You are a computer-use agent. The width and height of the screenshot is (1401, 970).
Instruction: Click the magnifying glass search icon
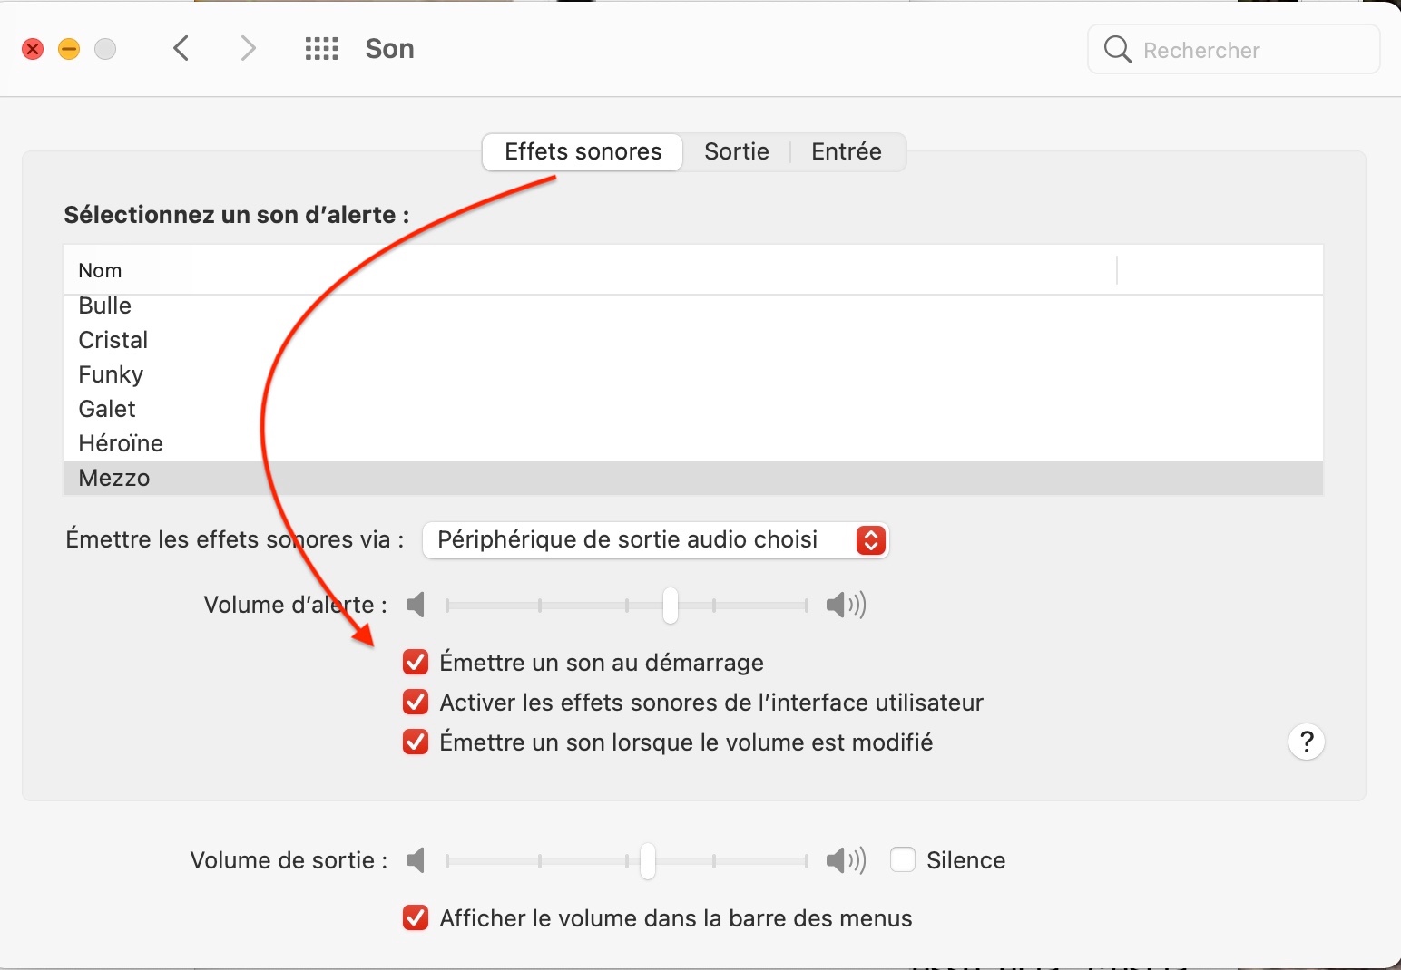pos(1118,49)
